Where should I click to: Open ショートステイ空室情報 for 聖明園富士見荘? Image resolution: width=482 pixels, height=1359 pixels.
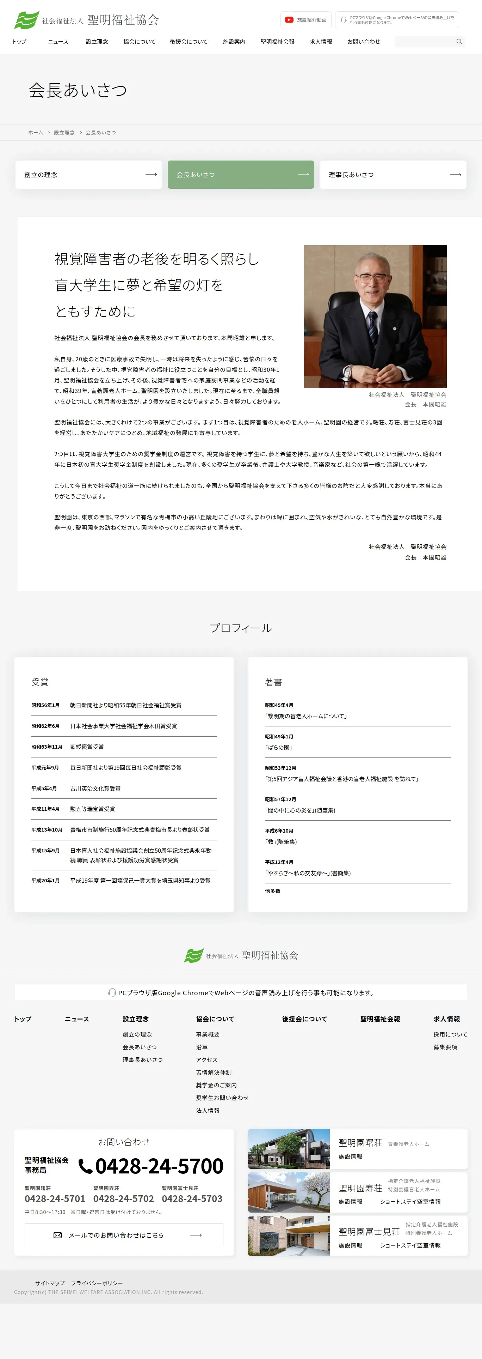click(x=410, y=1246)
